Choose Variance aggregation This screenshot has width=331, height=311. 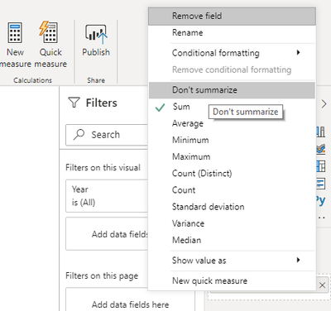232,223
